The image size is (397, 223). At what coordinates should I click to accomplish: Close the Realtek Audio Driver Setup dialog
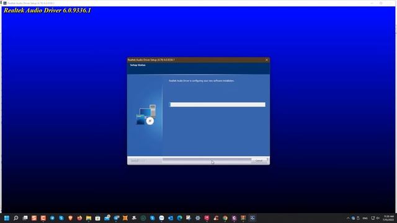(267, 60)
